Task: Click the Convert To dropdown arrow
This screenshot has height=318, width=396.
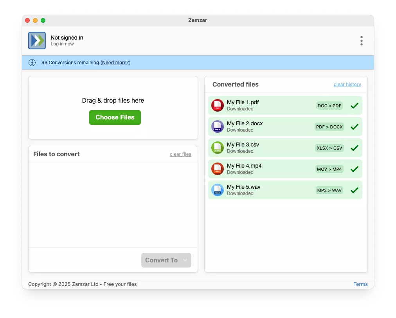Action: 185,260
